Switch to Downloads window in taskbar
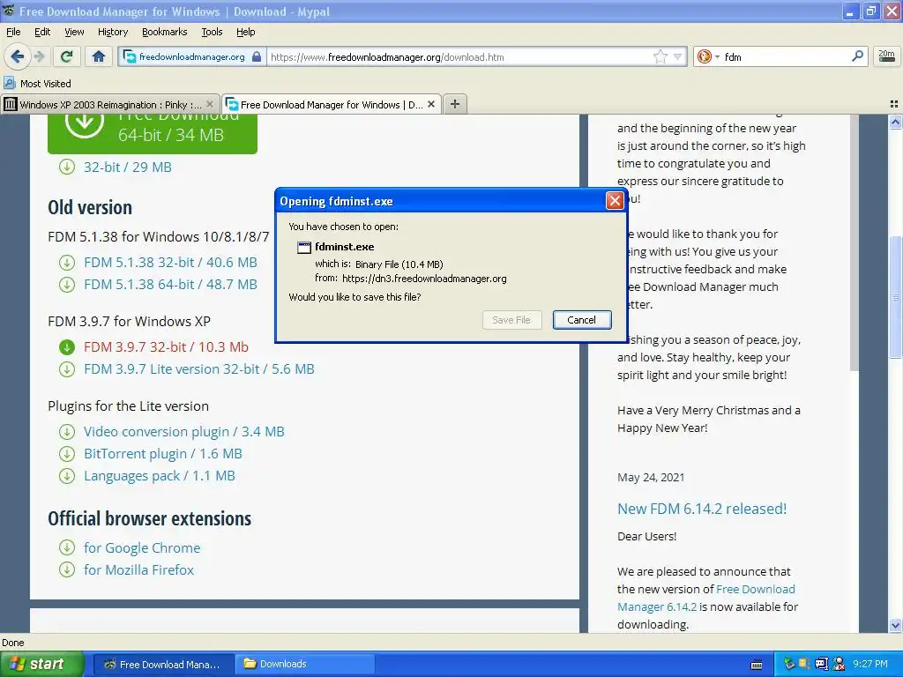Viewport: 903px width, 677px height. [x=305, y=664]
